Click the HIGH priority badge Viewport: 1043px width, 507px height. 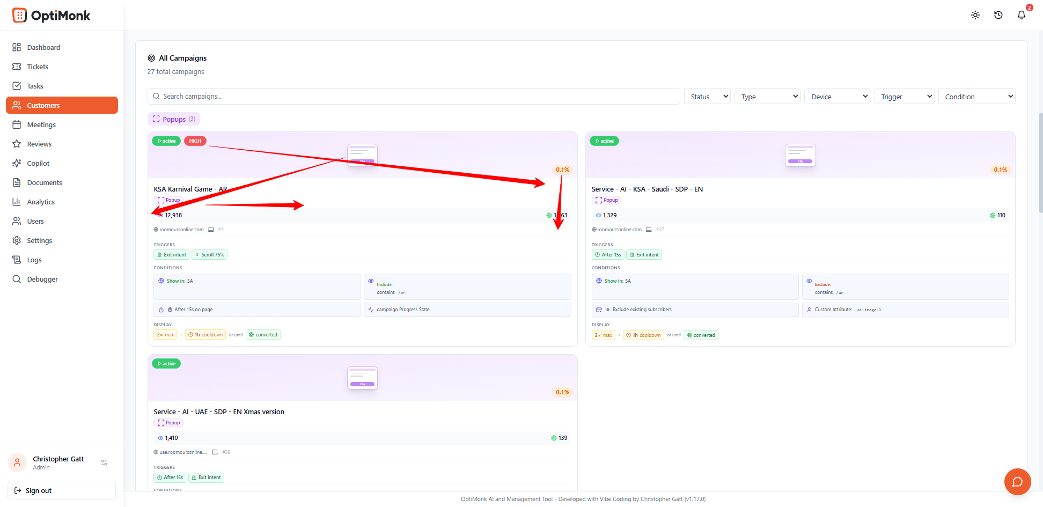click(195, 141)
